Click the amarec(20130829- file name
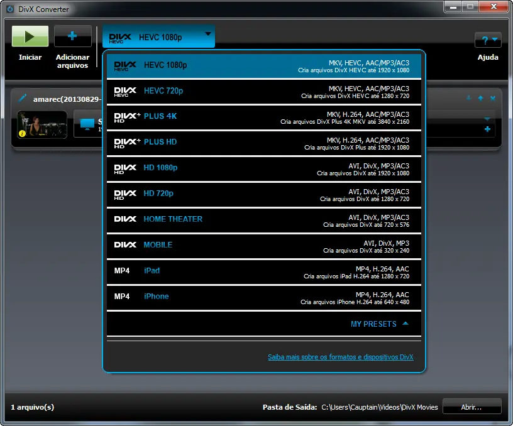The image size is (513, 426). pyautogui.click(x=67, y=99)
